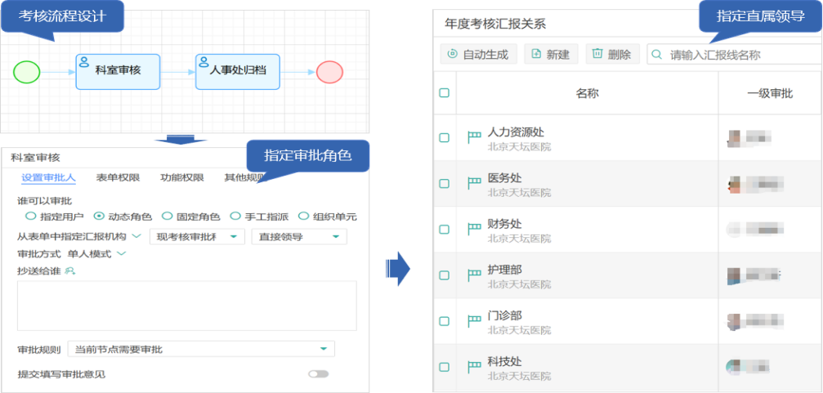Screen dimensions: 823x393
Task: Click the add-person icon beside 抄送给谁
Action: point(70,271)
